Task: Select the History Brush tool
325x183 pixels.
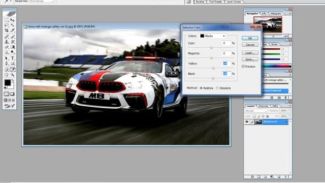Action: click(x=12, y=42)
